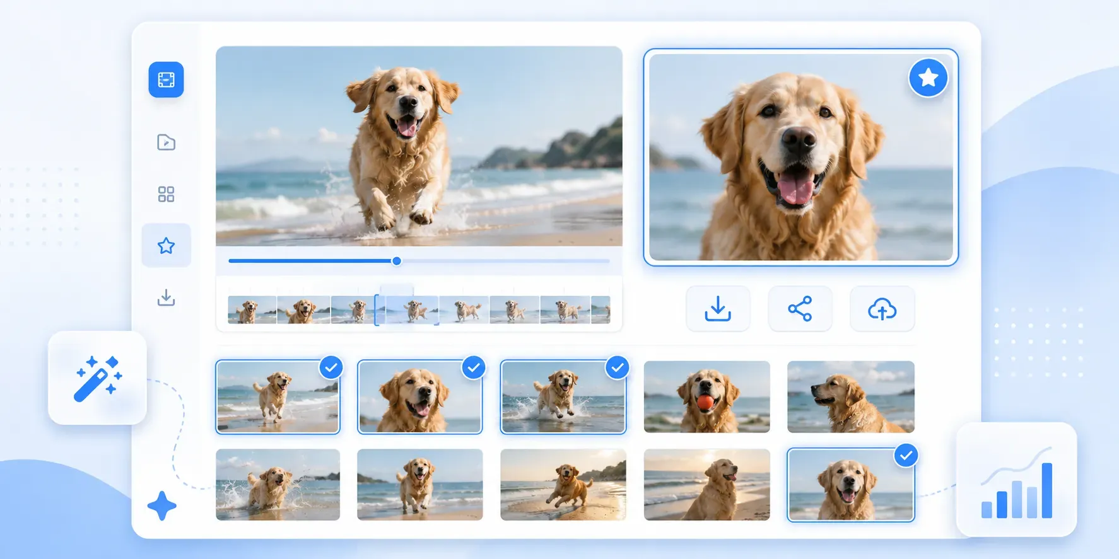1119x559 pixels.
Task: Uncheck the close-up dog thumbnail's checkmark
Action: 474,367
